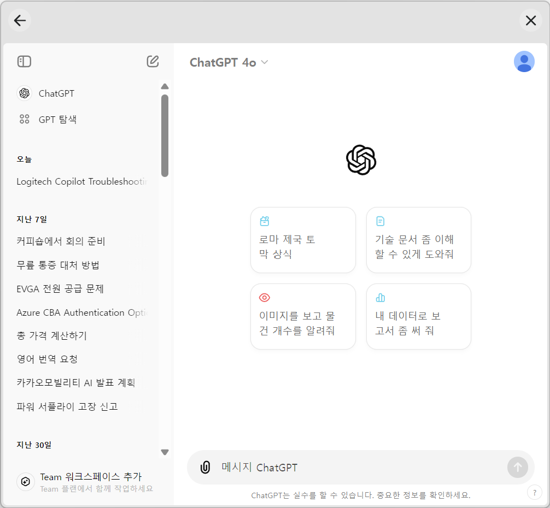Click Team 워크스페이스 추가

(x=91, y=476)
